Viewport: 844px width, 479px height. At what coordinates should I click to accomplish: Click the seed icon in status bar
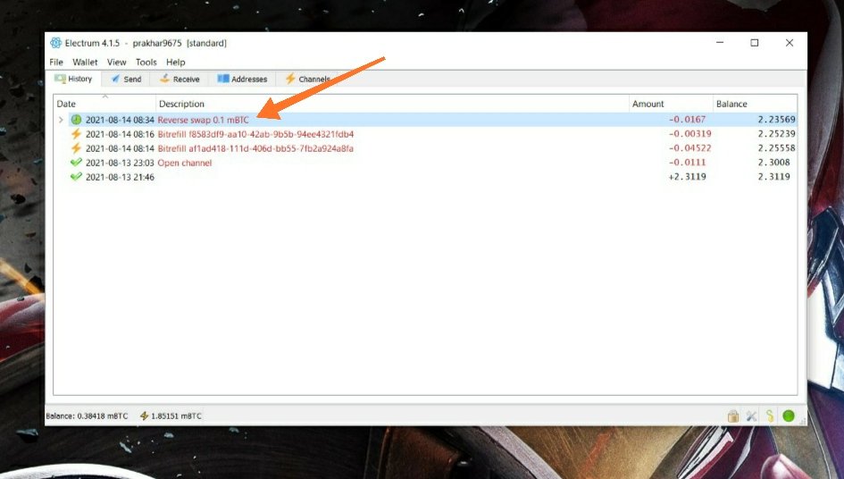click(x=770, y=416)
